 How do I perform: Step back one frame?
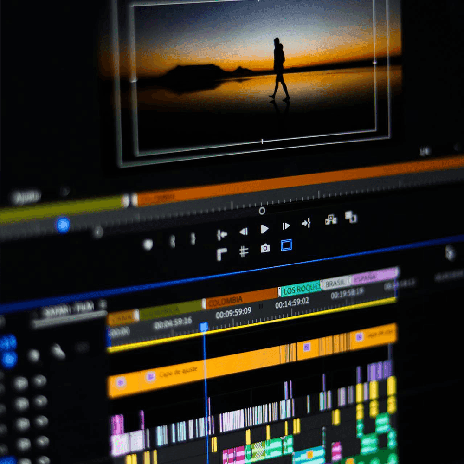pos(244,232)
